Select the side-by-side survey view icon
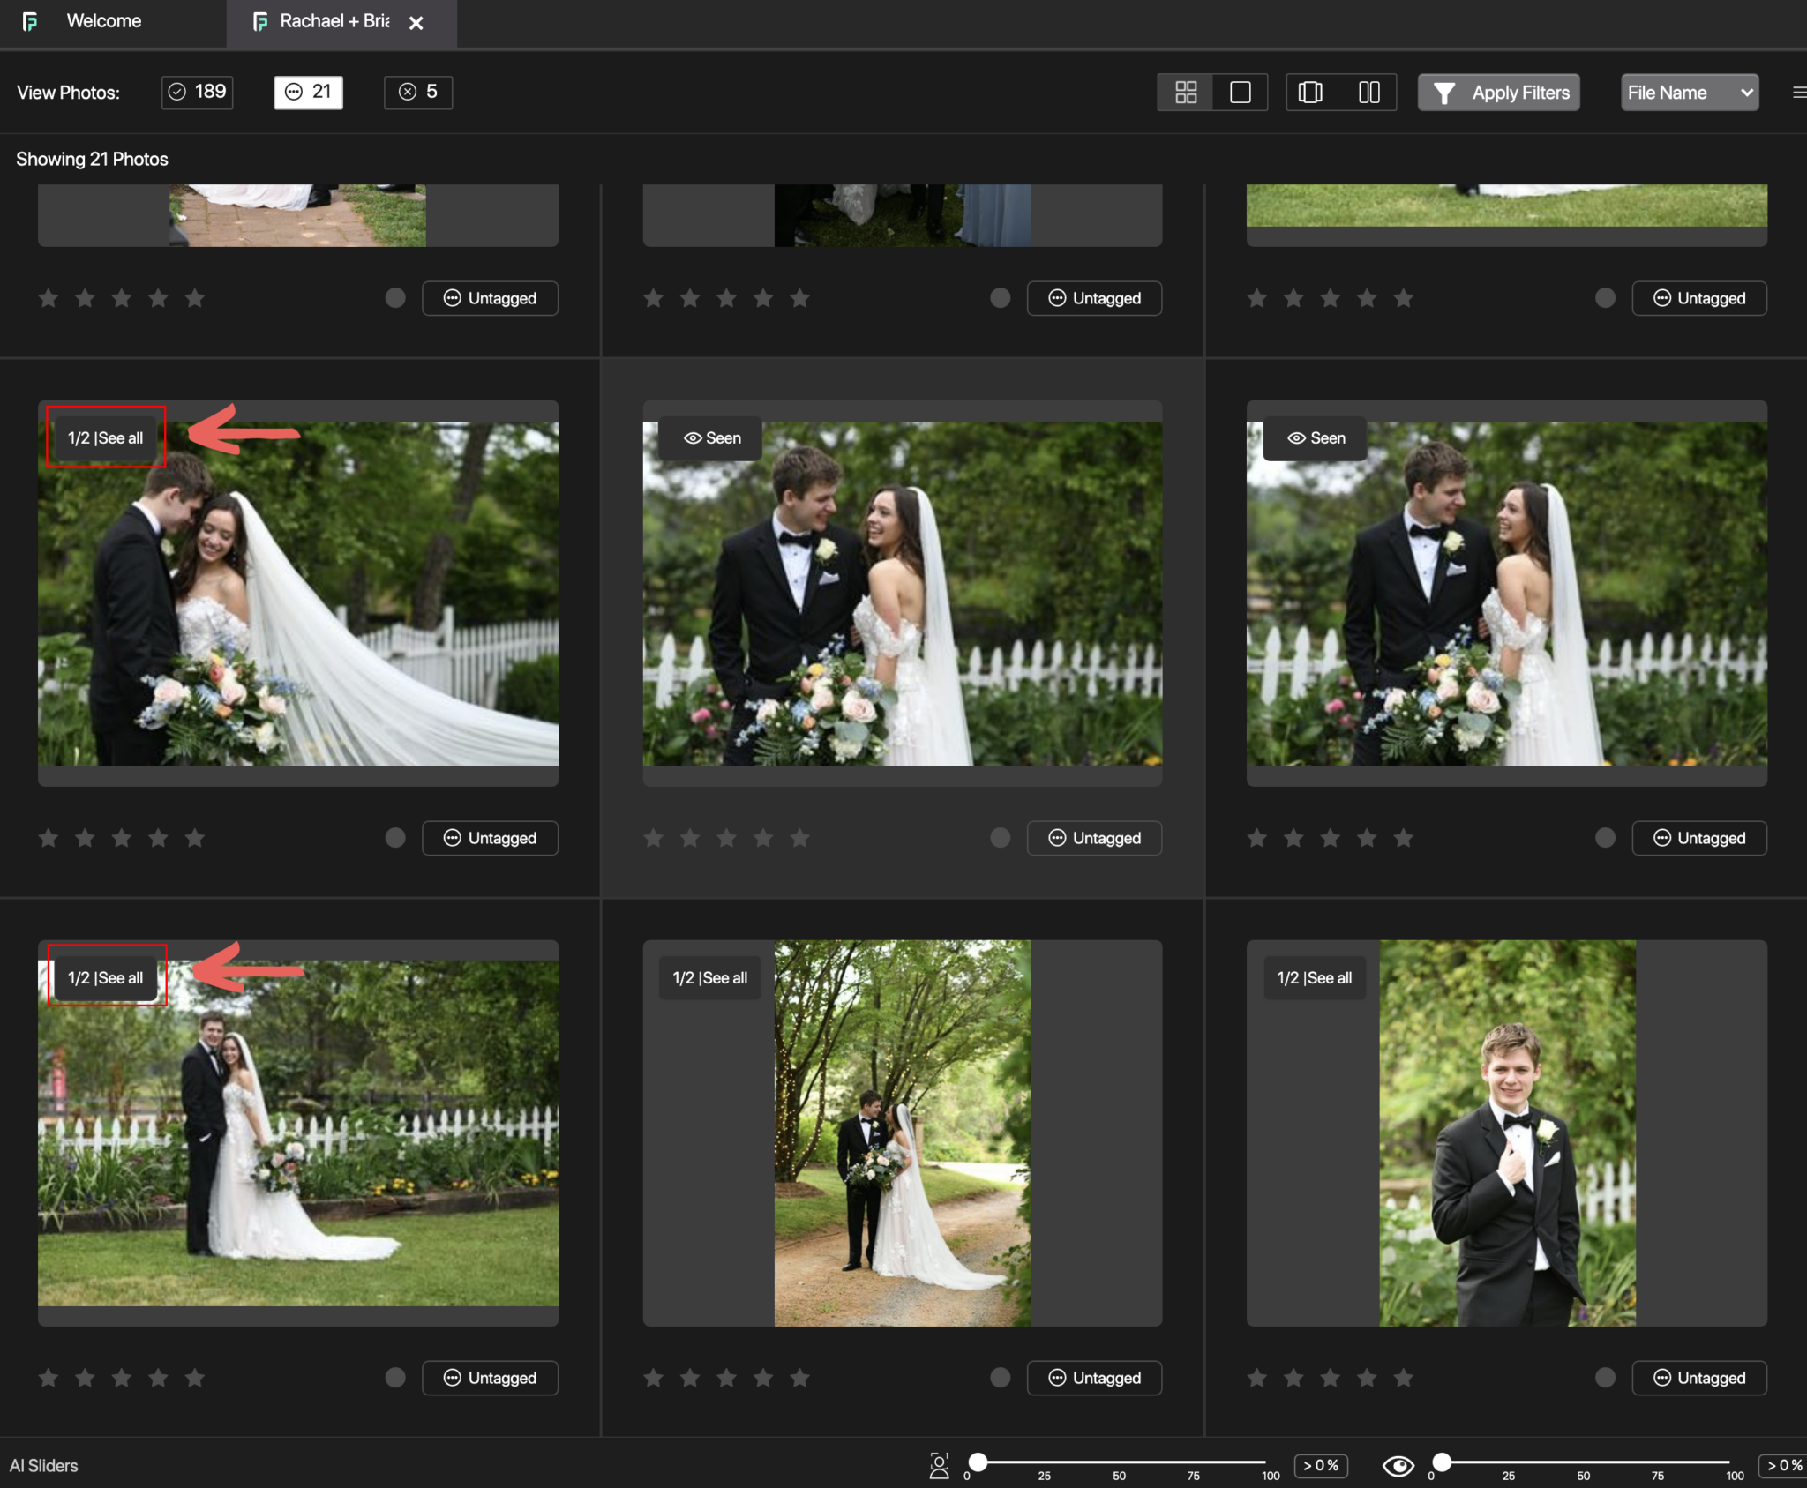 (1311, 92)
